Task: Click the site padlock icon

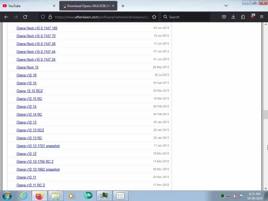Action: [50, 17]
